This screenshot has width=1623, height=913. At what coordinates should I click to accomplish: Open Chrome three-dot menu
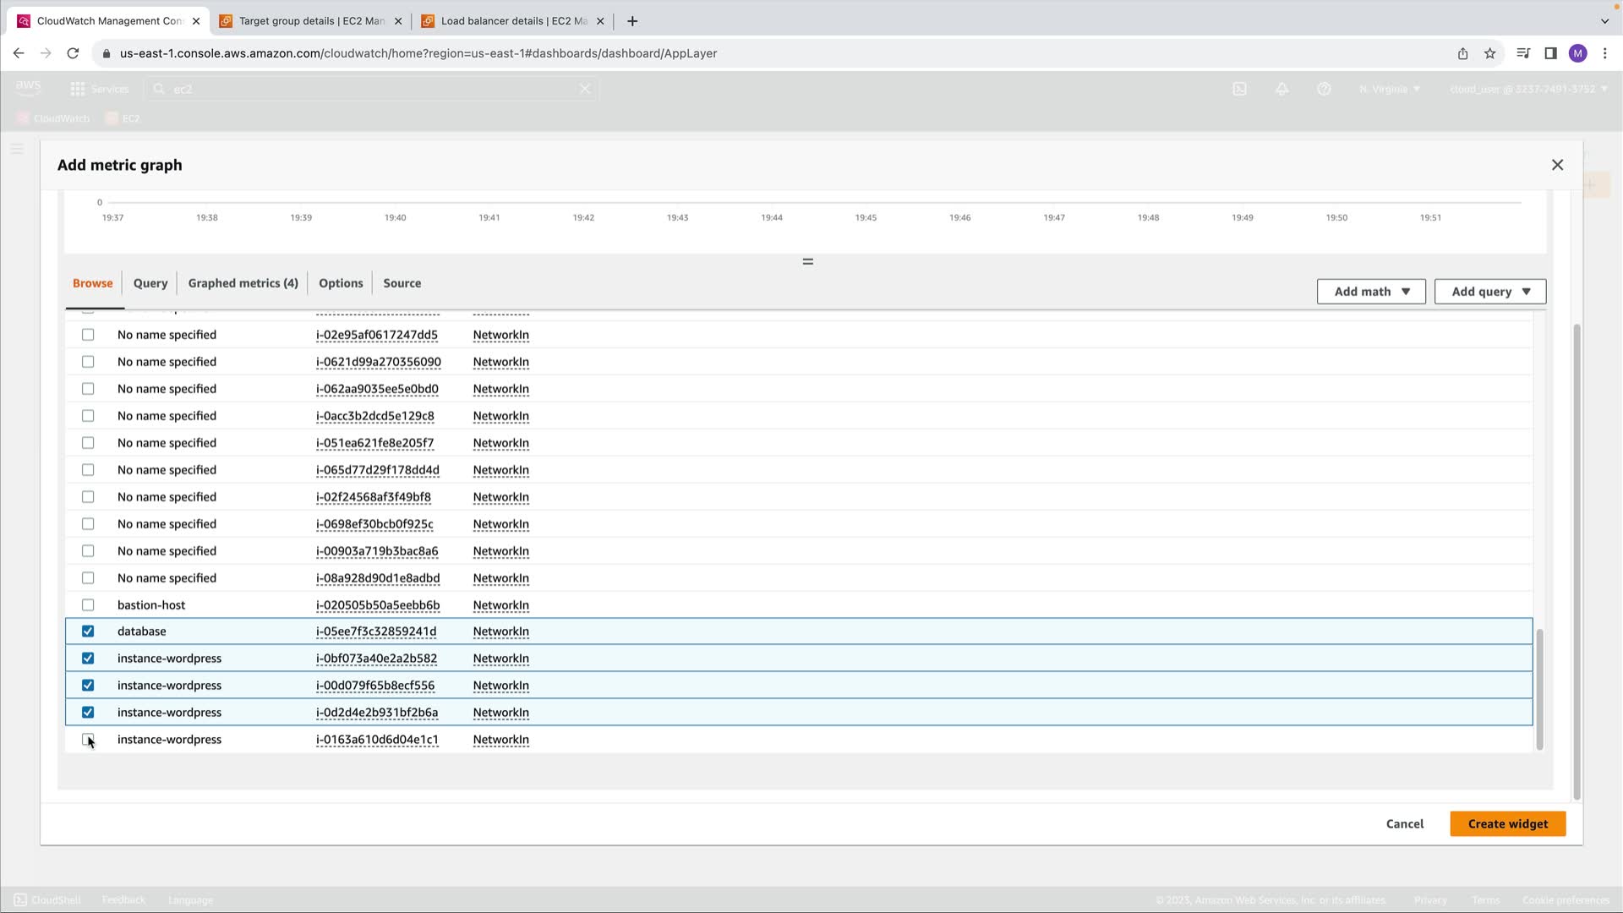click(x=1604, y=53)
